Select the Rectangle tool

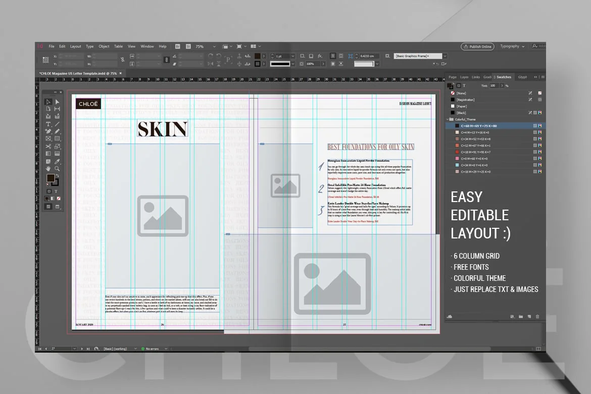[x=57, y=139]
